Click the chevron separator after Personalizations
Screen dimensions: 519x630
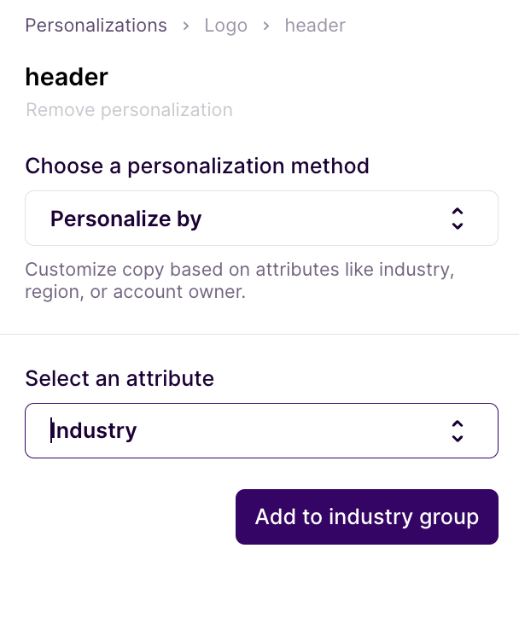(186, 26)
